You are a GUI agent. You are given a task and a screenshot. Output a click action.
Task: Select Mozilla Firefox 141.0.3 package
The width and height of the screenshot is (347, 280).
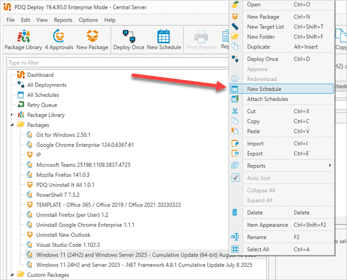click(63, 175)
